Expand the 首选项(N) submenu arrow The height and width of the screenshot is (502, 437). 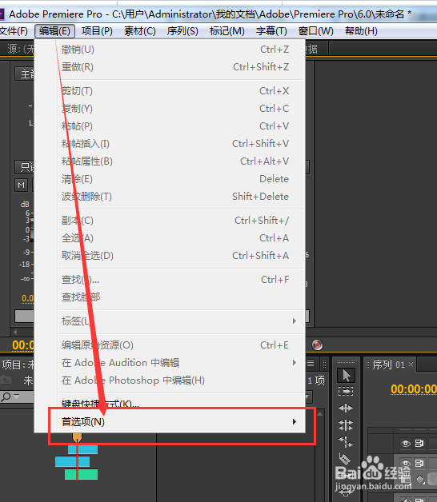[x=294, y=421]
